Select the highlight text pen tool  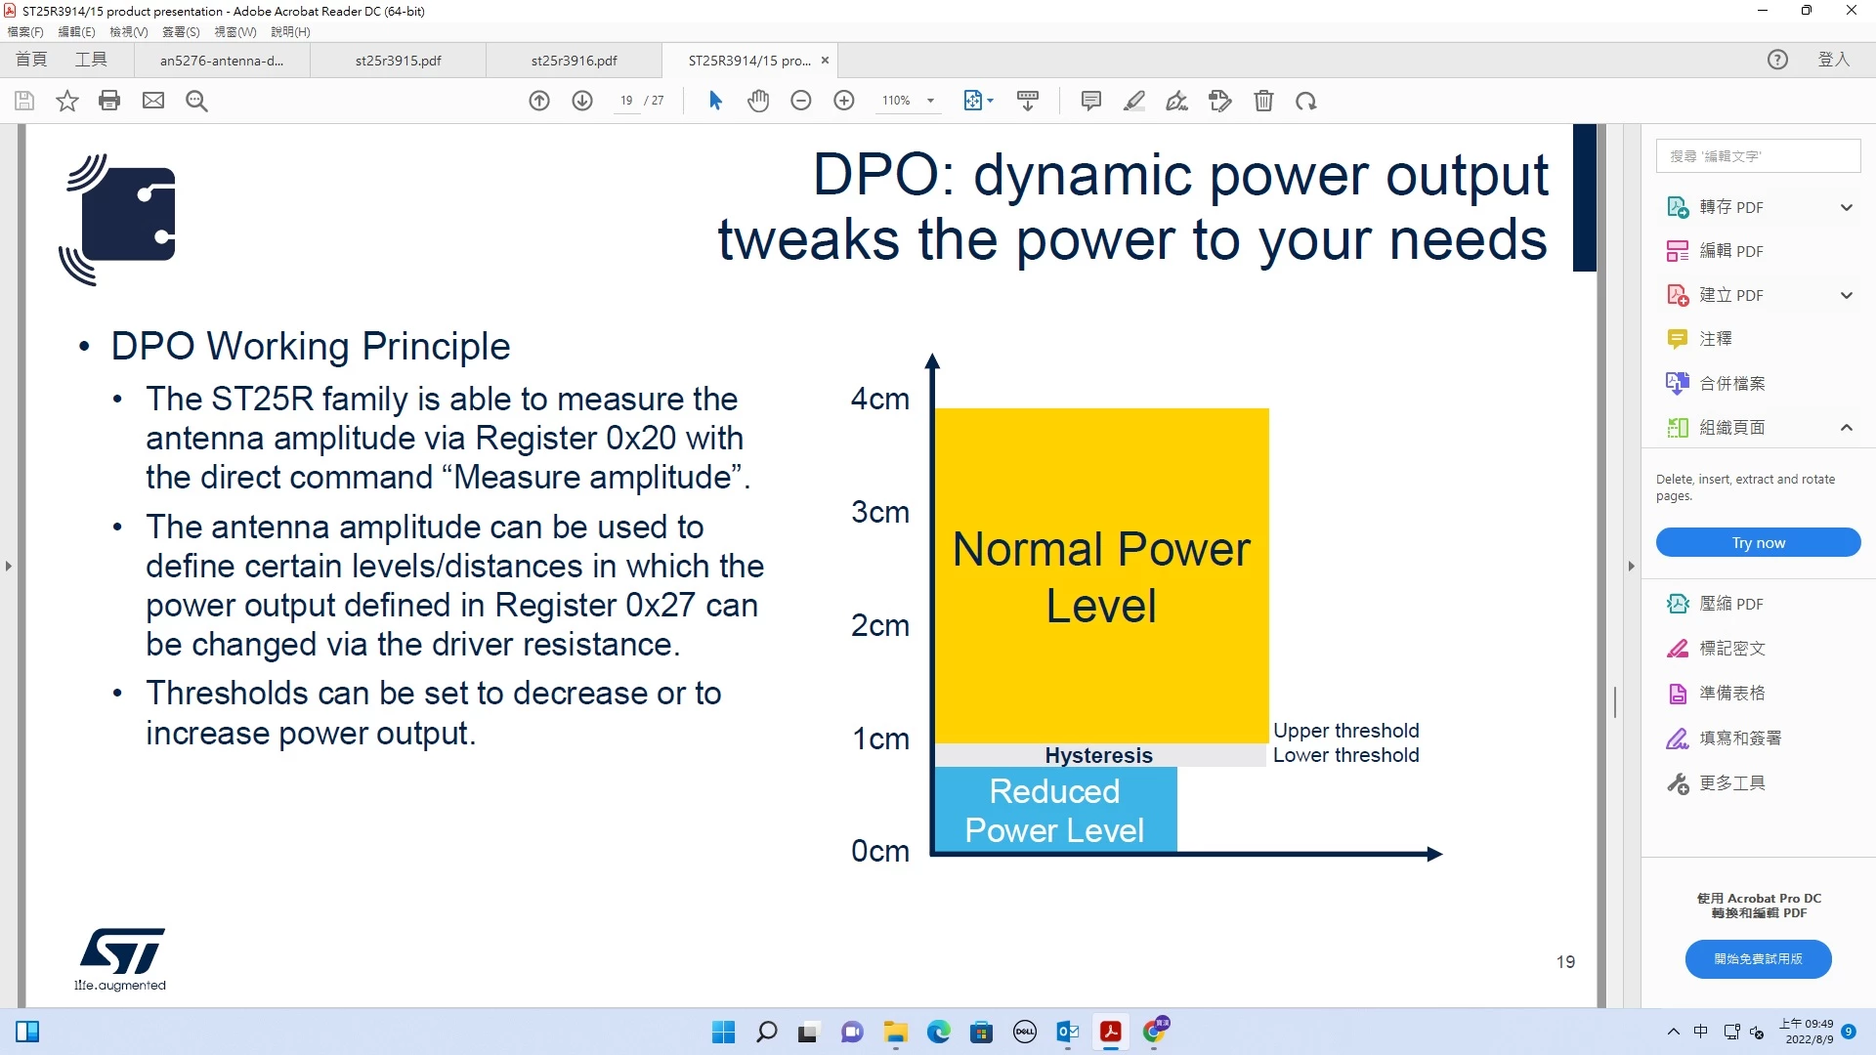(x=1134, y=101)
